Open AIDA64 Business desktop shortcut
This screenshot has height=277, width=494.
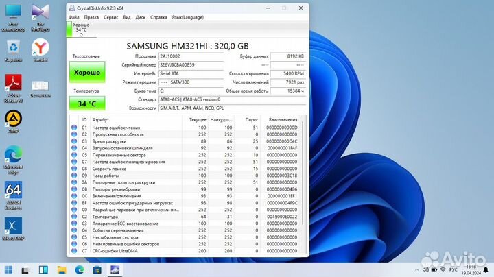click(13, 195)
